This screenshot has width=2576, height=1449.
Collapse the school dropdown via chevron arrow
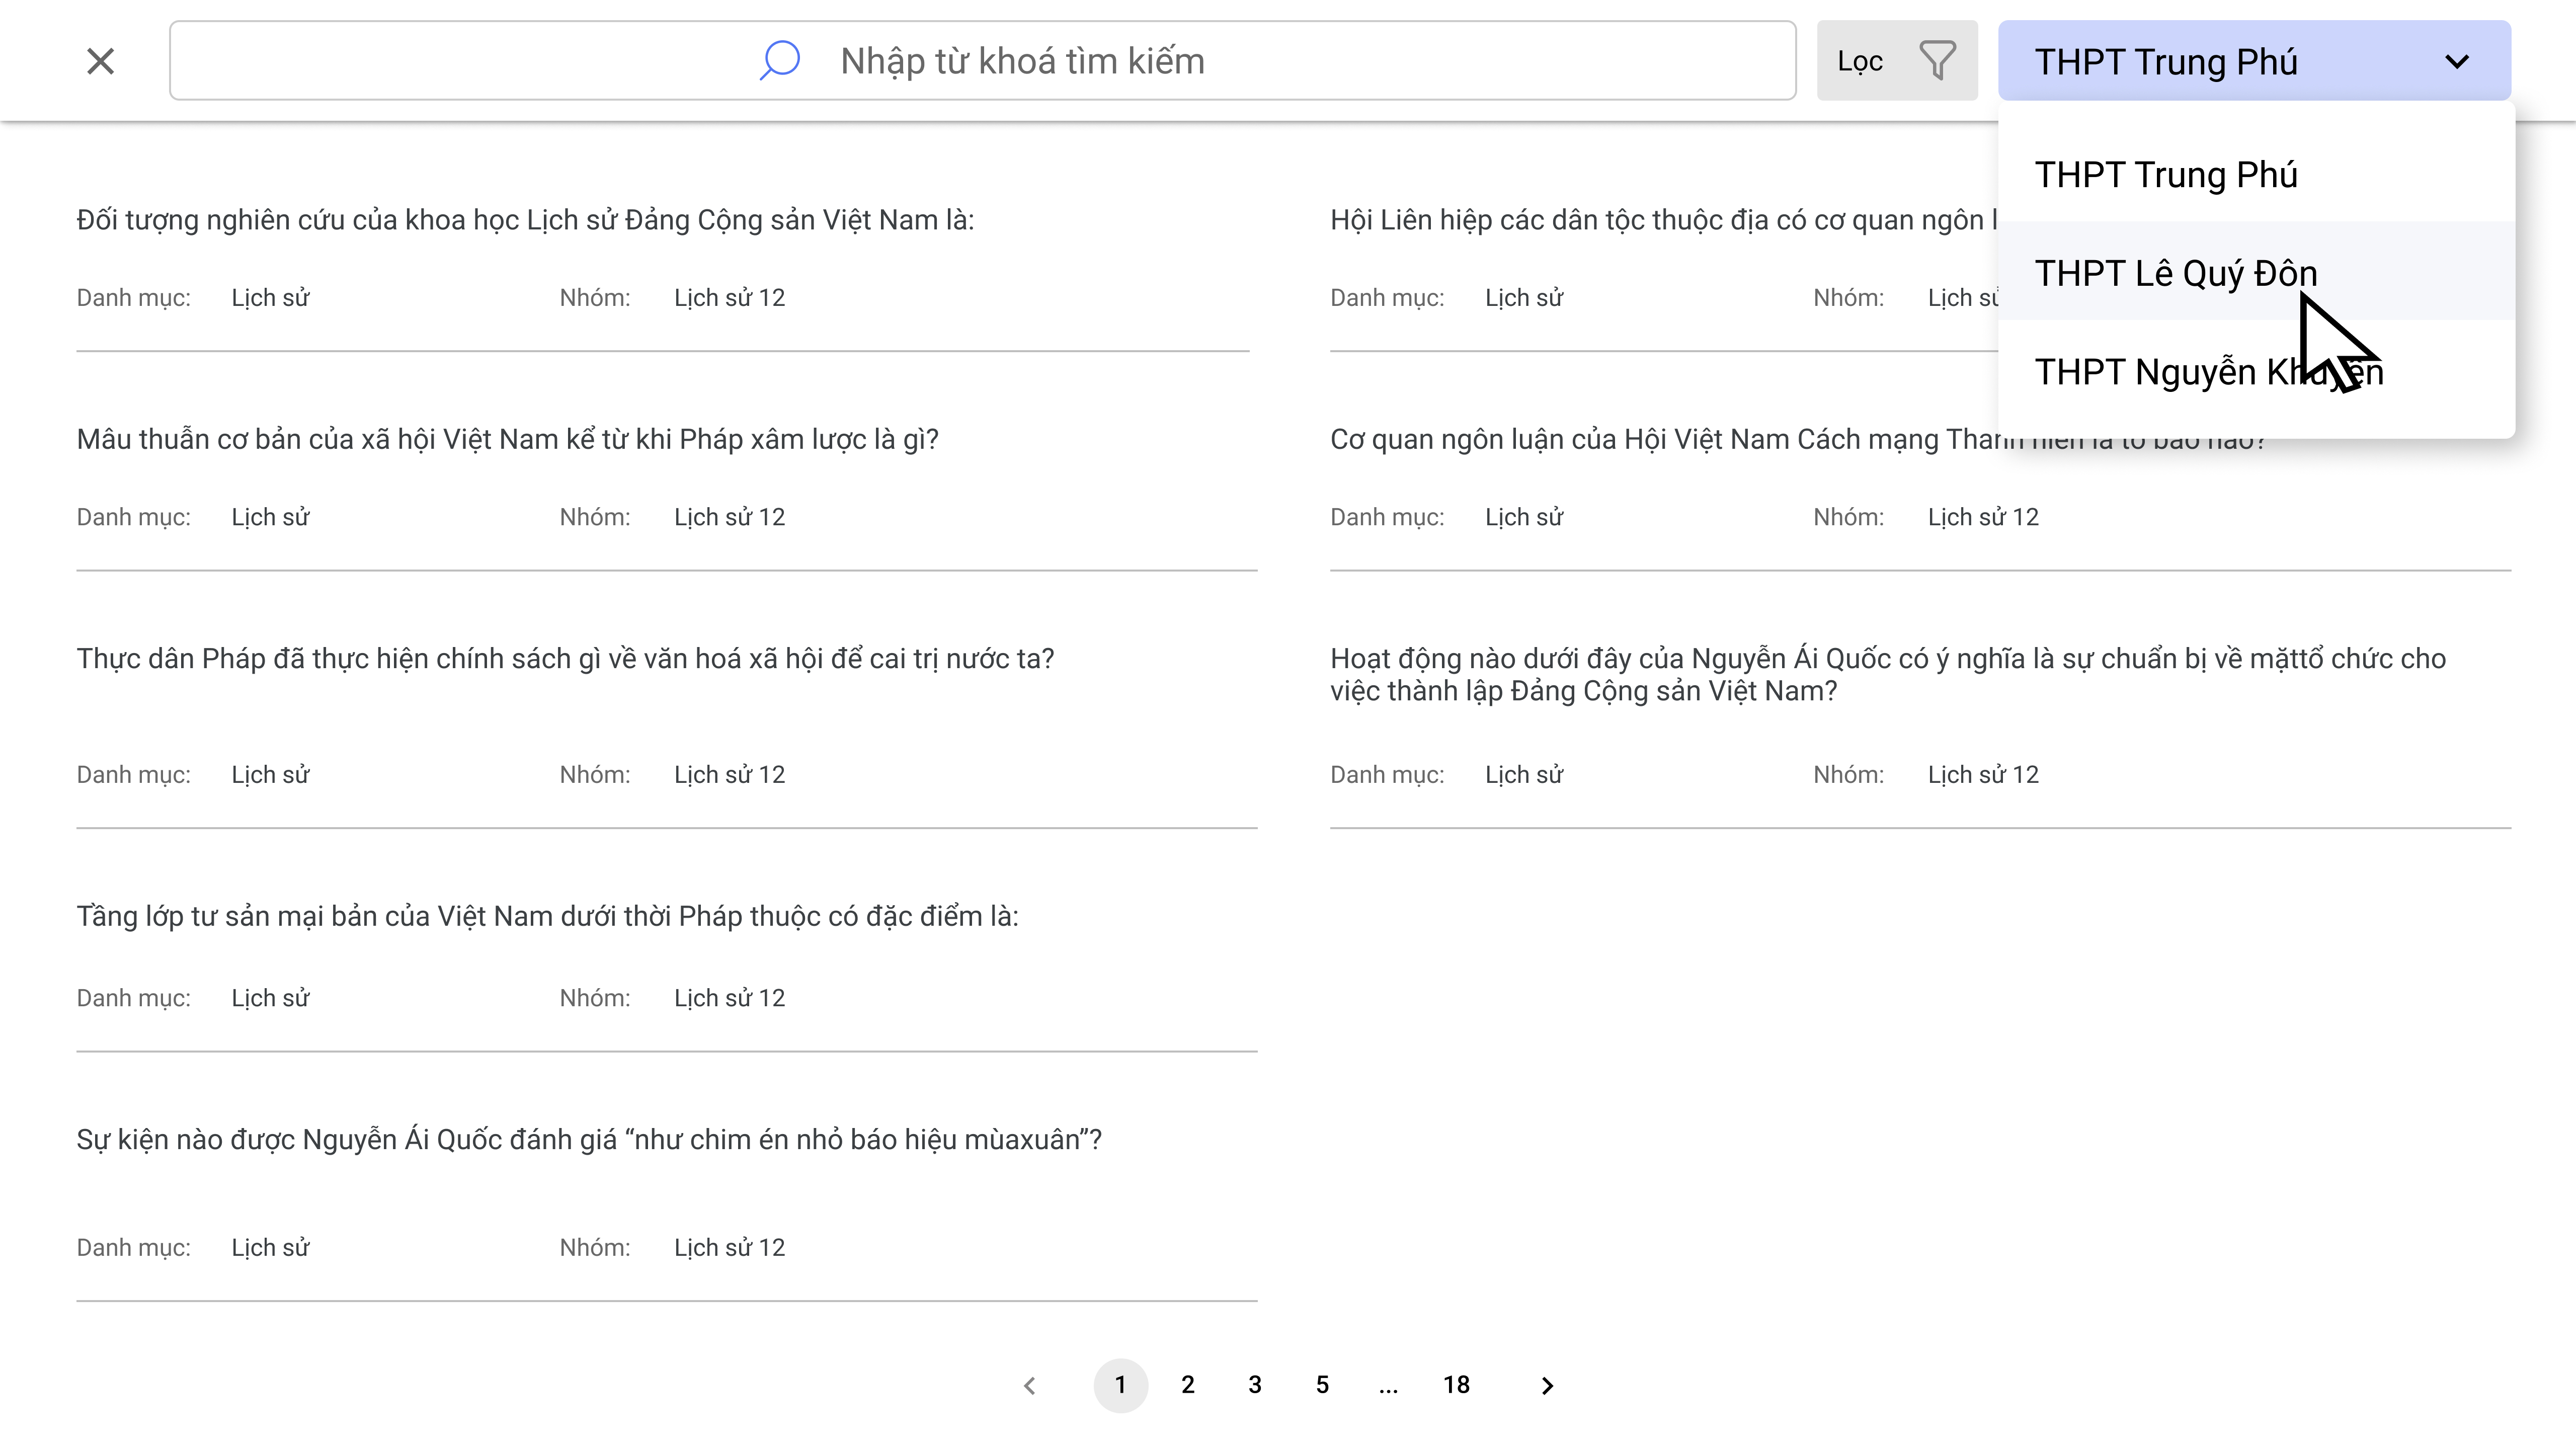coord(2456,61)
